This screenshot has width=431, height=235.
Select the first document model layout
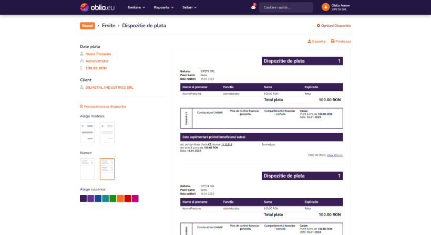click(87, 133)
